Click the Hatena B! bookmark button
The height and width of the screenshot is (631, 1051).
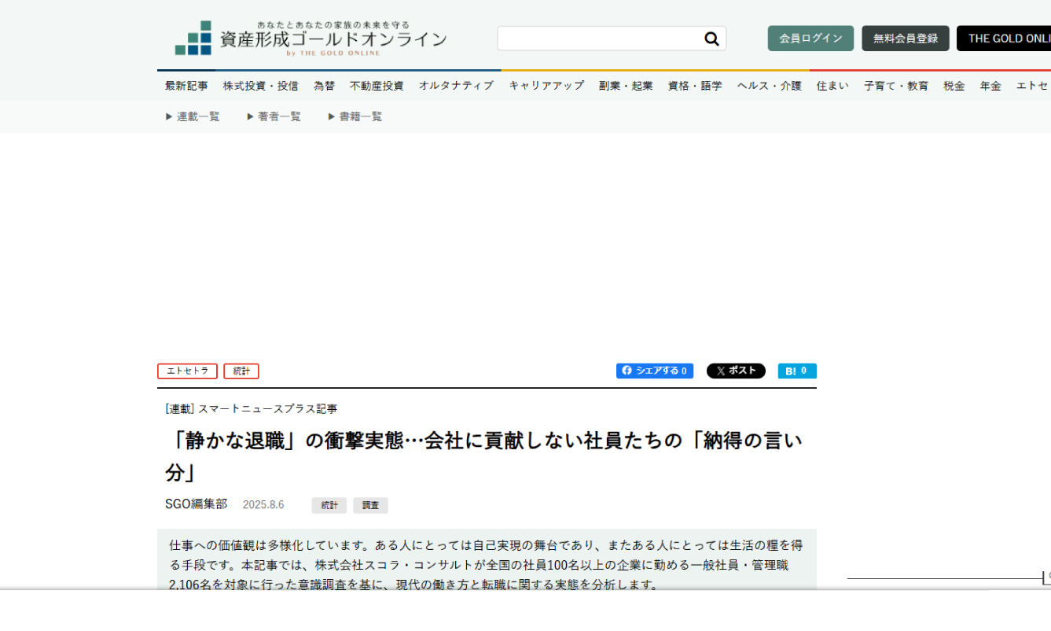(x=797, y=371)
